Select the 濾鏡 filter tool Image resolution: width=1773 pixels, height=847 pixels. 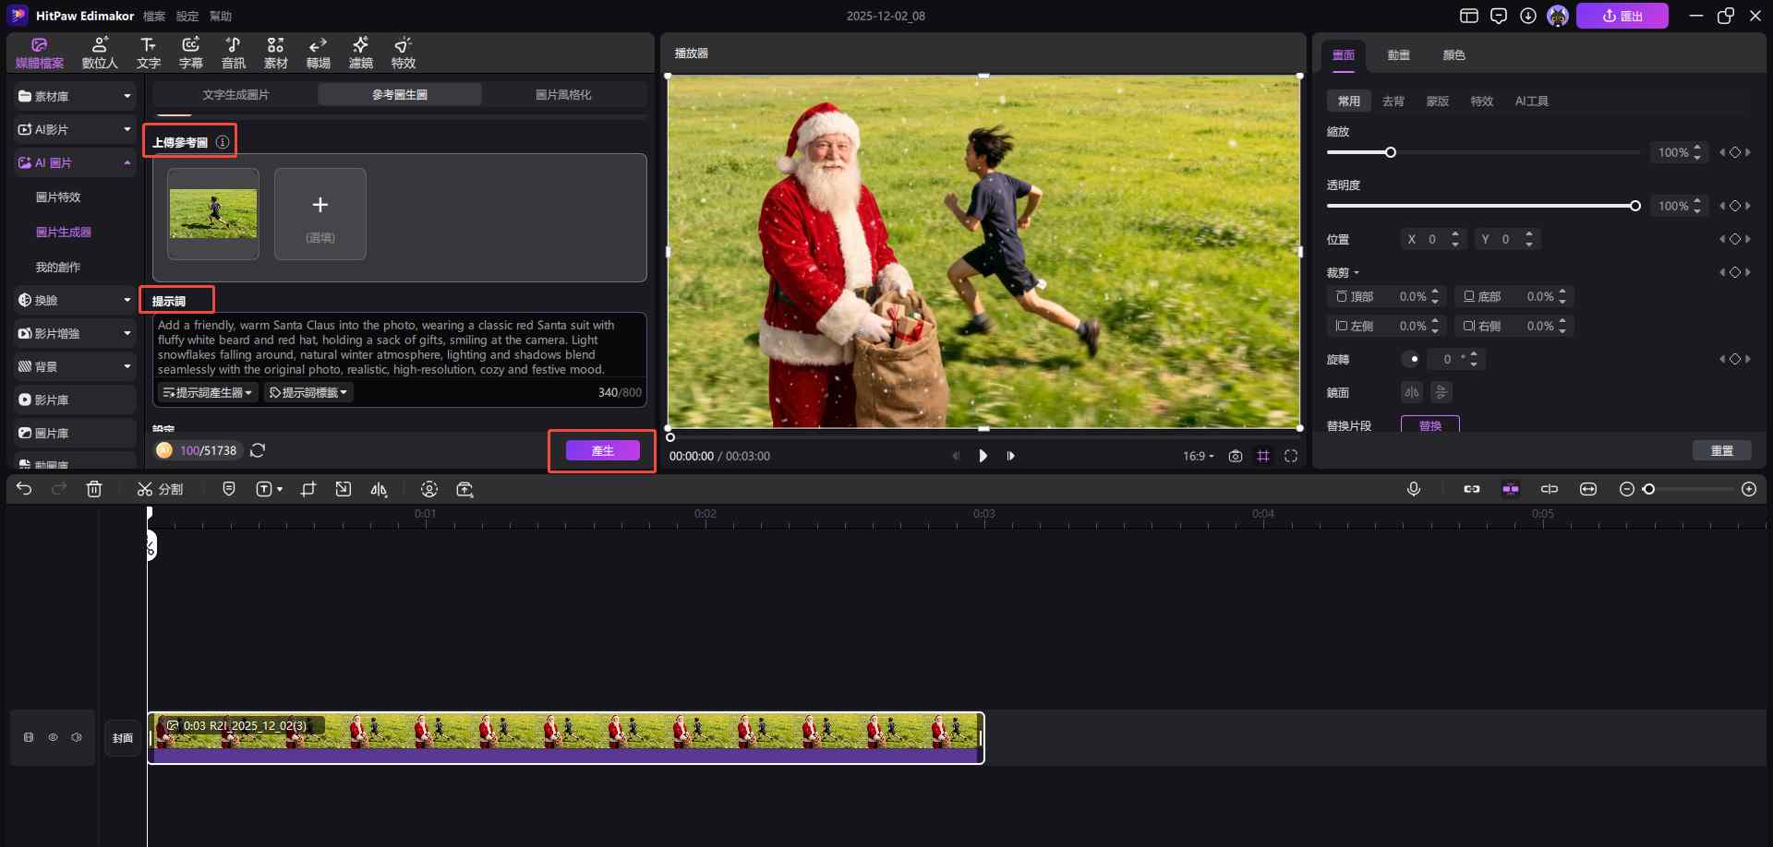(x=360, y=53)
